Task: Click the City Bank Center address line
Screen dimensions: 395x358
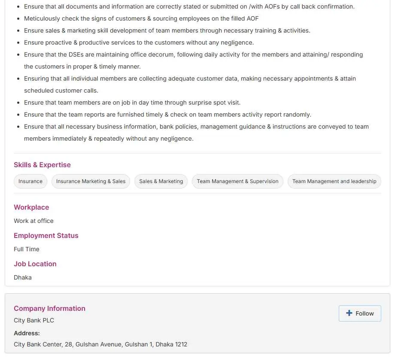Action: point(100,344)
